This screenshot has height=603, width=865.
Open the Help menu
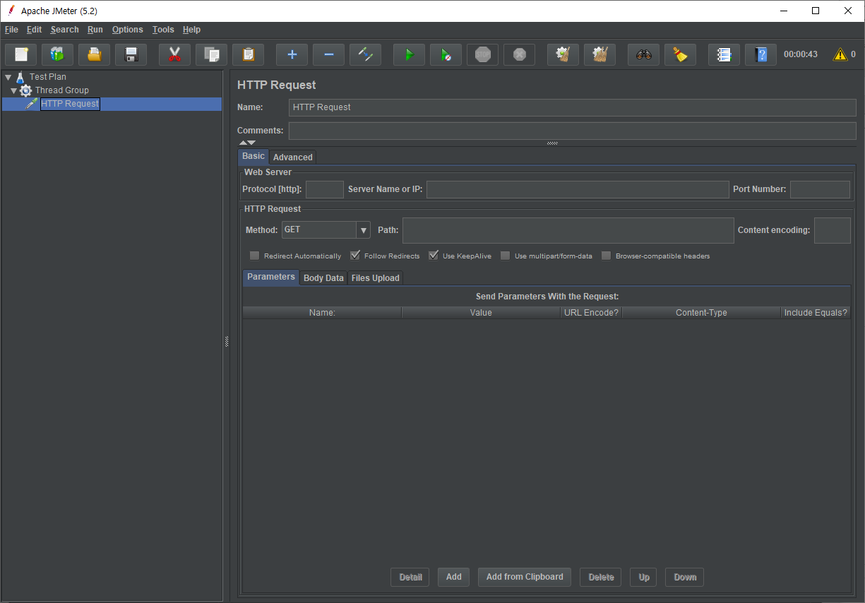(191, 30)
